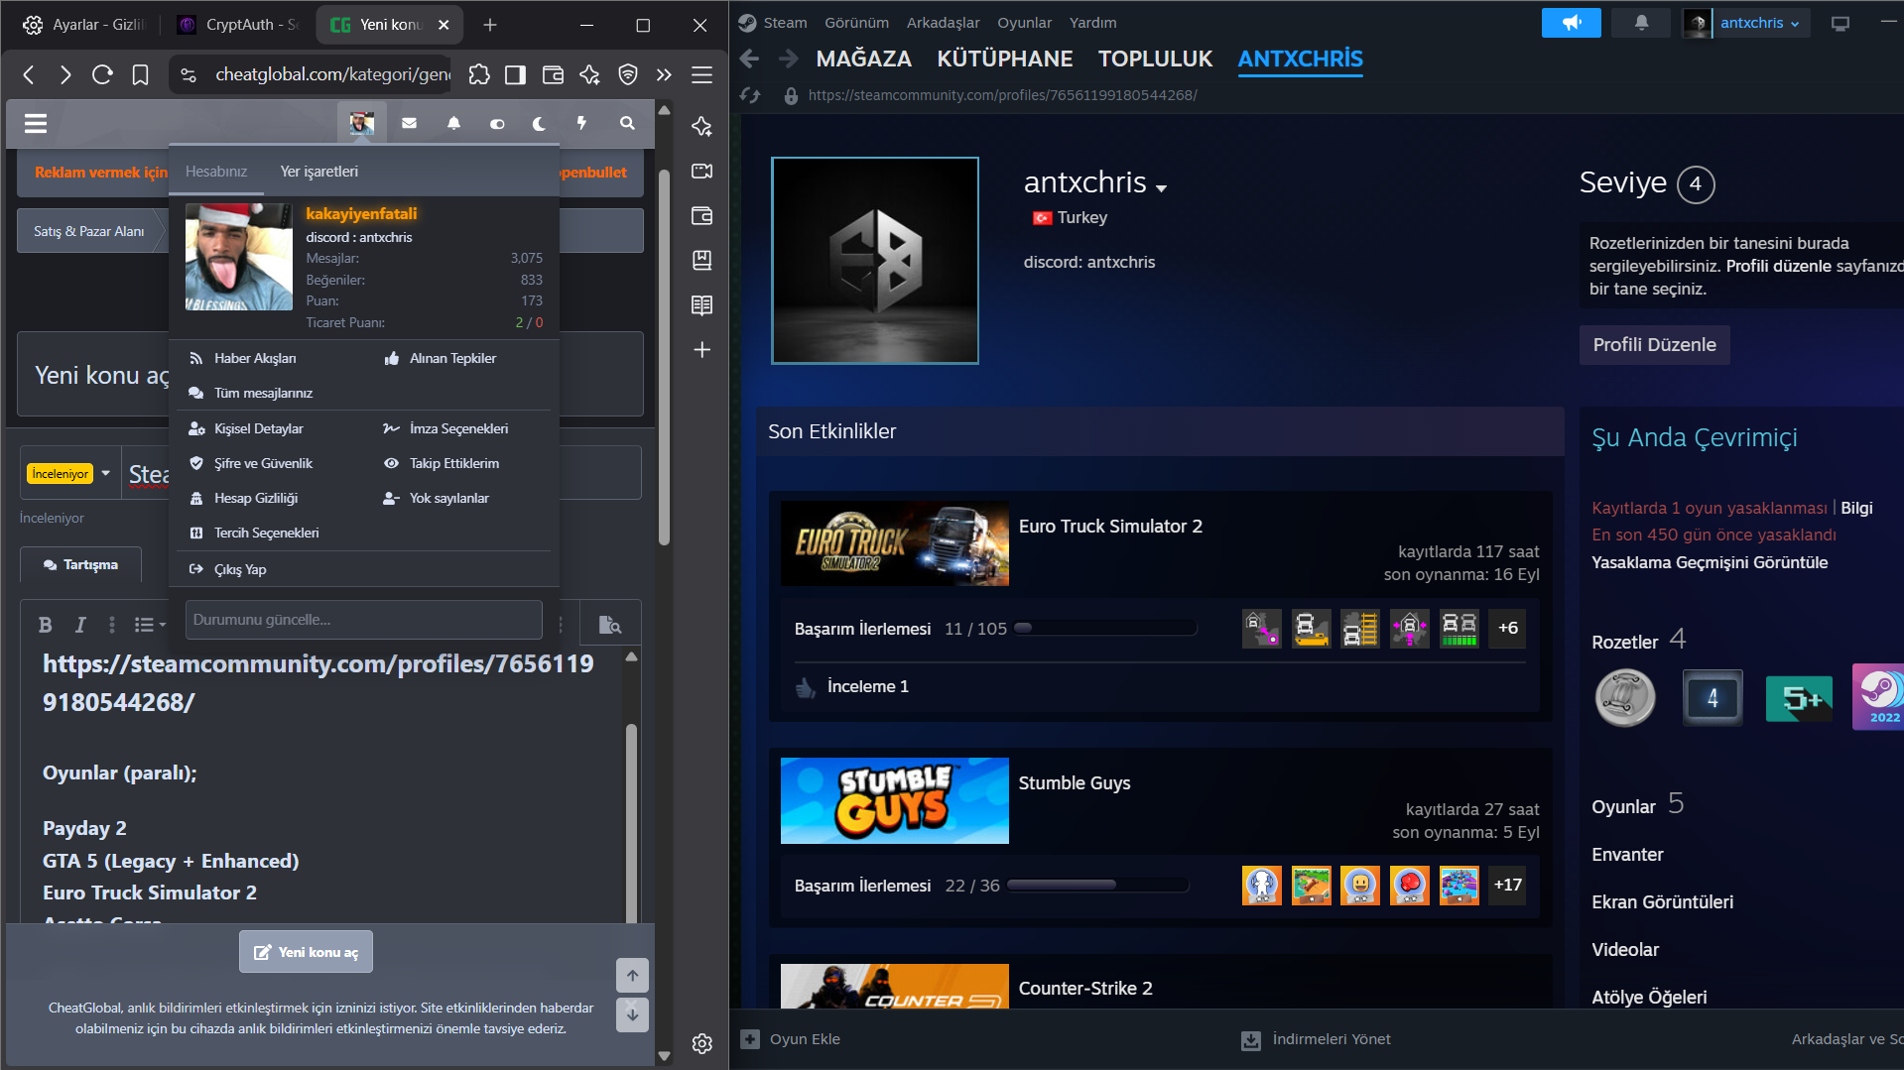Open the Arkadaşlar menu in Steam

pyautogui.click(x=943, y=23)
